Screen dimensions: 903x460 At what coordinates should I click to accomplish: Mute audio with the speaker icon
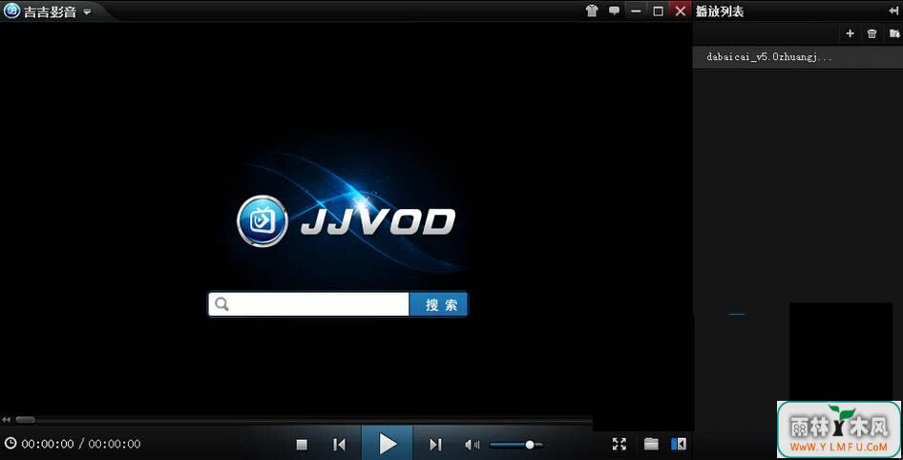click(x=472, y=444)
